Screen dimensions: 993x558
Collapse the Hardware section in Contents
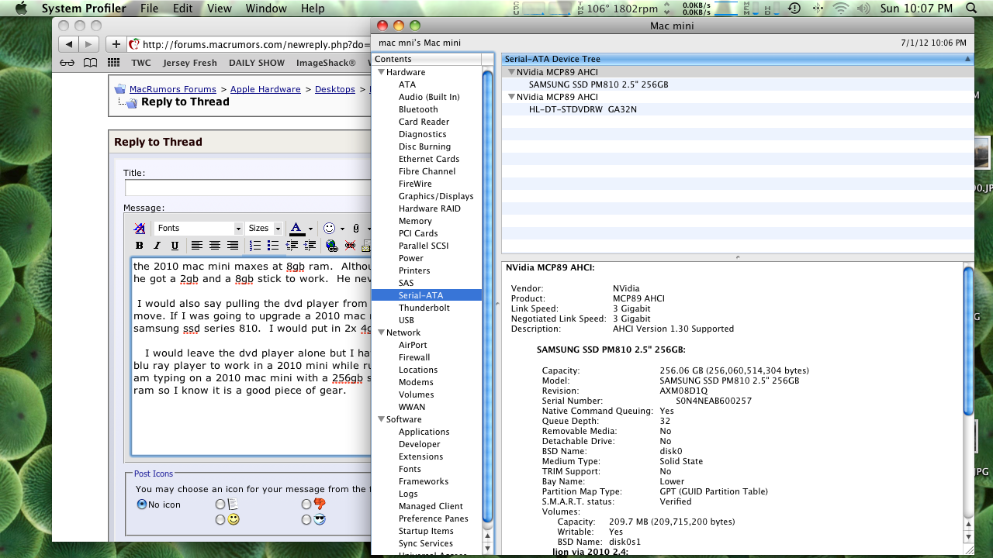(x=381, y=72)
